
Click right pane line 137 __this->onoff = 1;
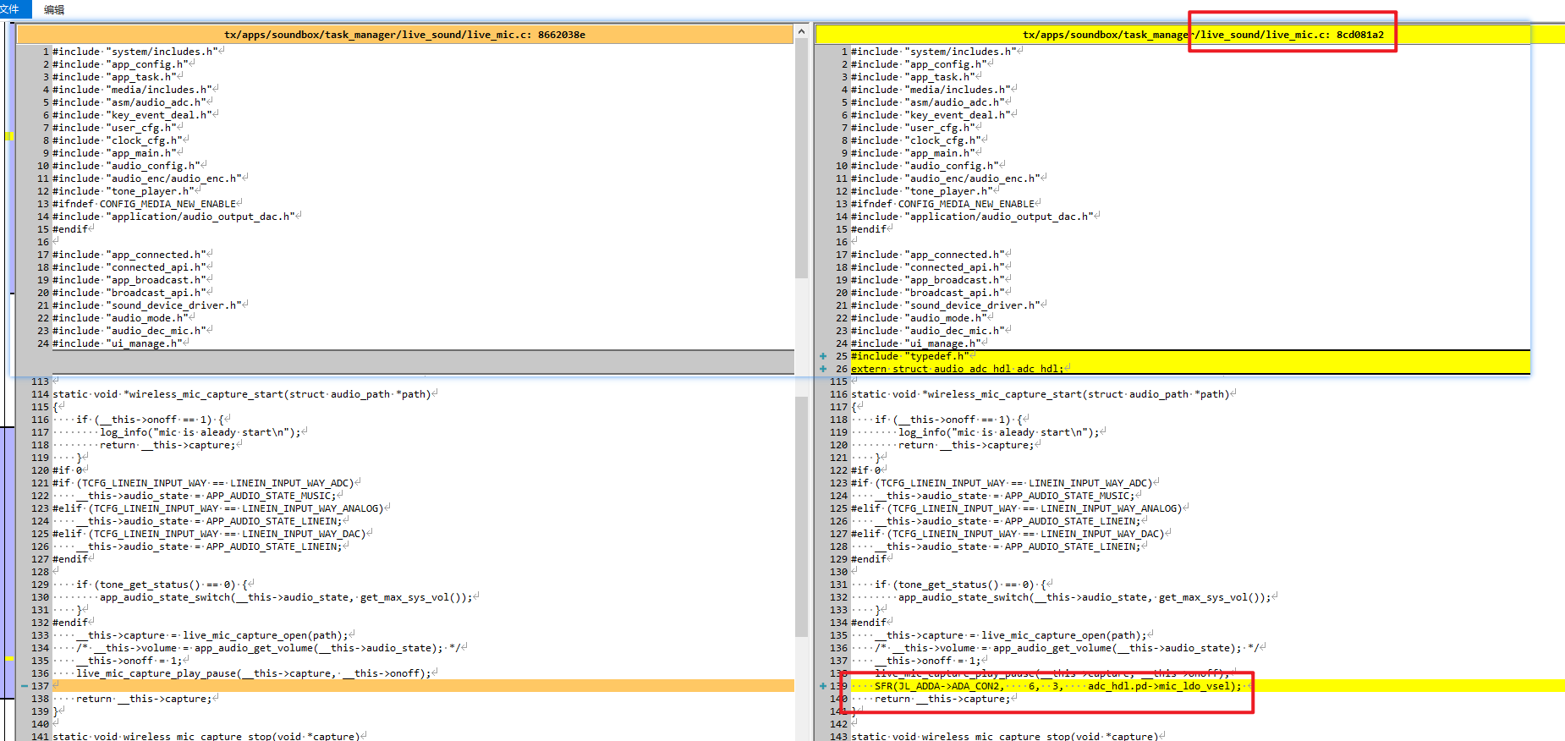click(928, 661)
